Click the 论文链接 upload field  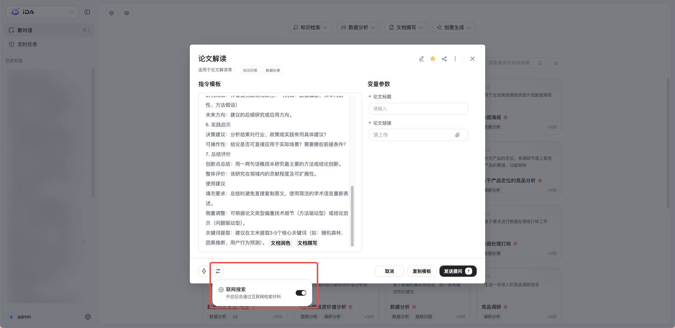(418, 135)
